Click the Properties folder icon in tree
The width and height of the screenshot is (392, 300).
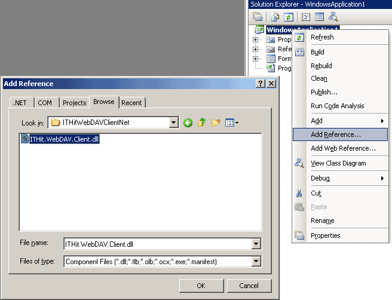(271, 39)
